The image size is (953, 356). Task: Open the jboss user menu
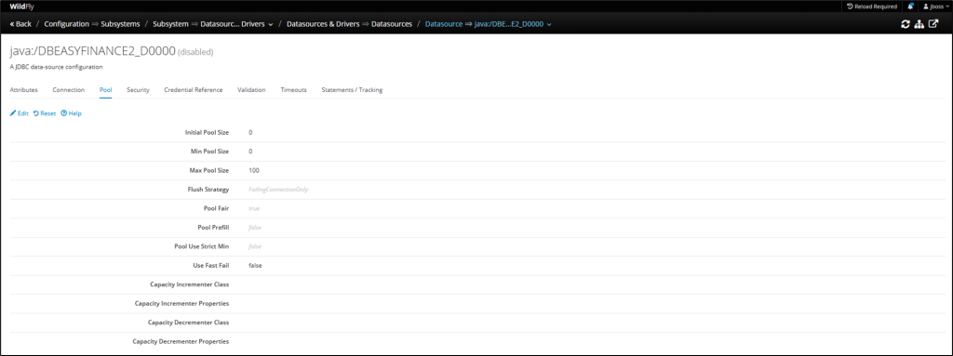point(936,7)
